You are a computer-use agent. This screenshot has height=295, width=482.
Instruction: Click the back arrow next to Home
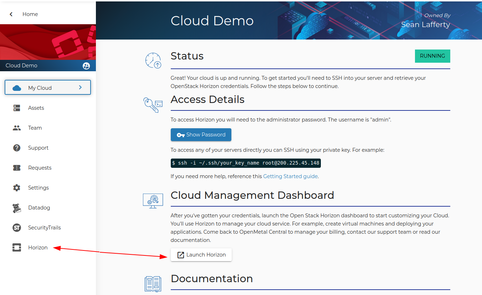point(11,14)
